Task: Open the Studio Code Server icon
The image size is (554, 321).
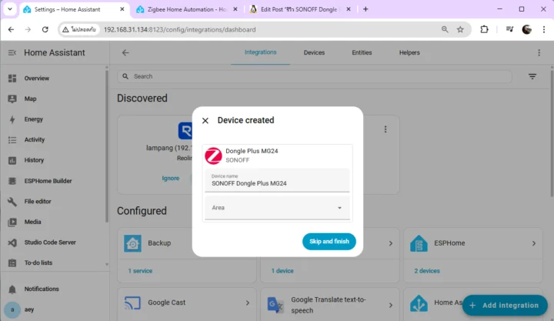Action: (x=12, y=242)
